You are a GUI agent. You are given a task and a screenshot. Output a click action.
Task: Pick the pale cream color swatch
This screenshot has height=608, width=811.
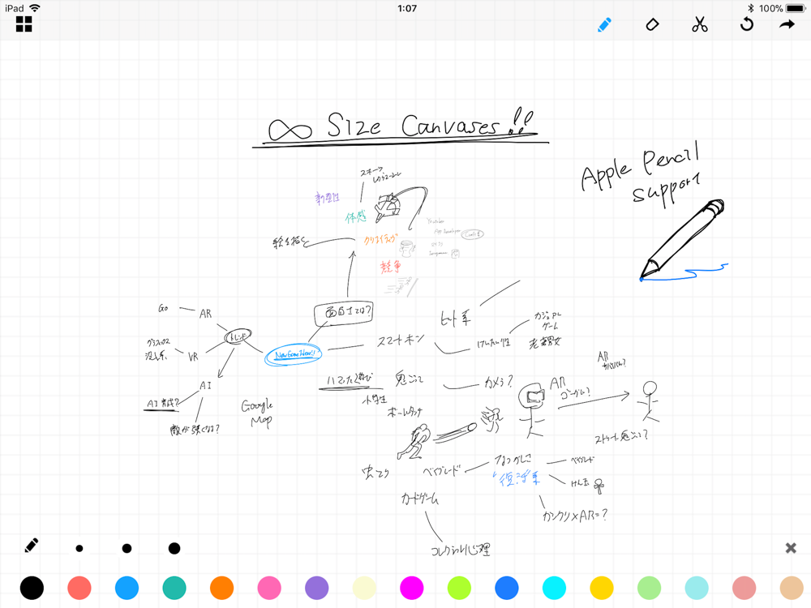(x=364, y=588)
